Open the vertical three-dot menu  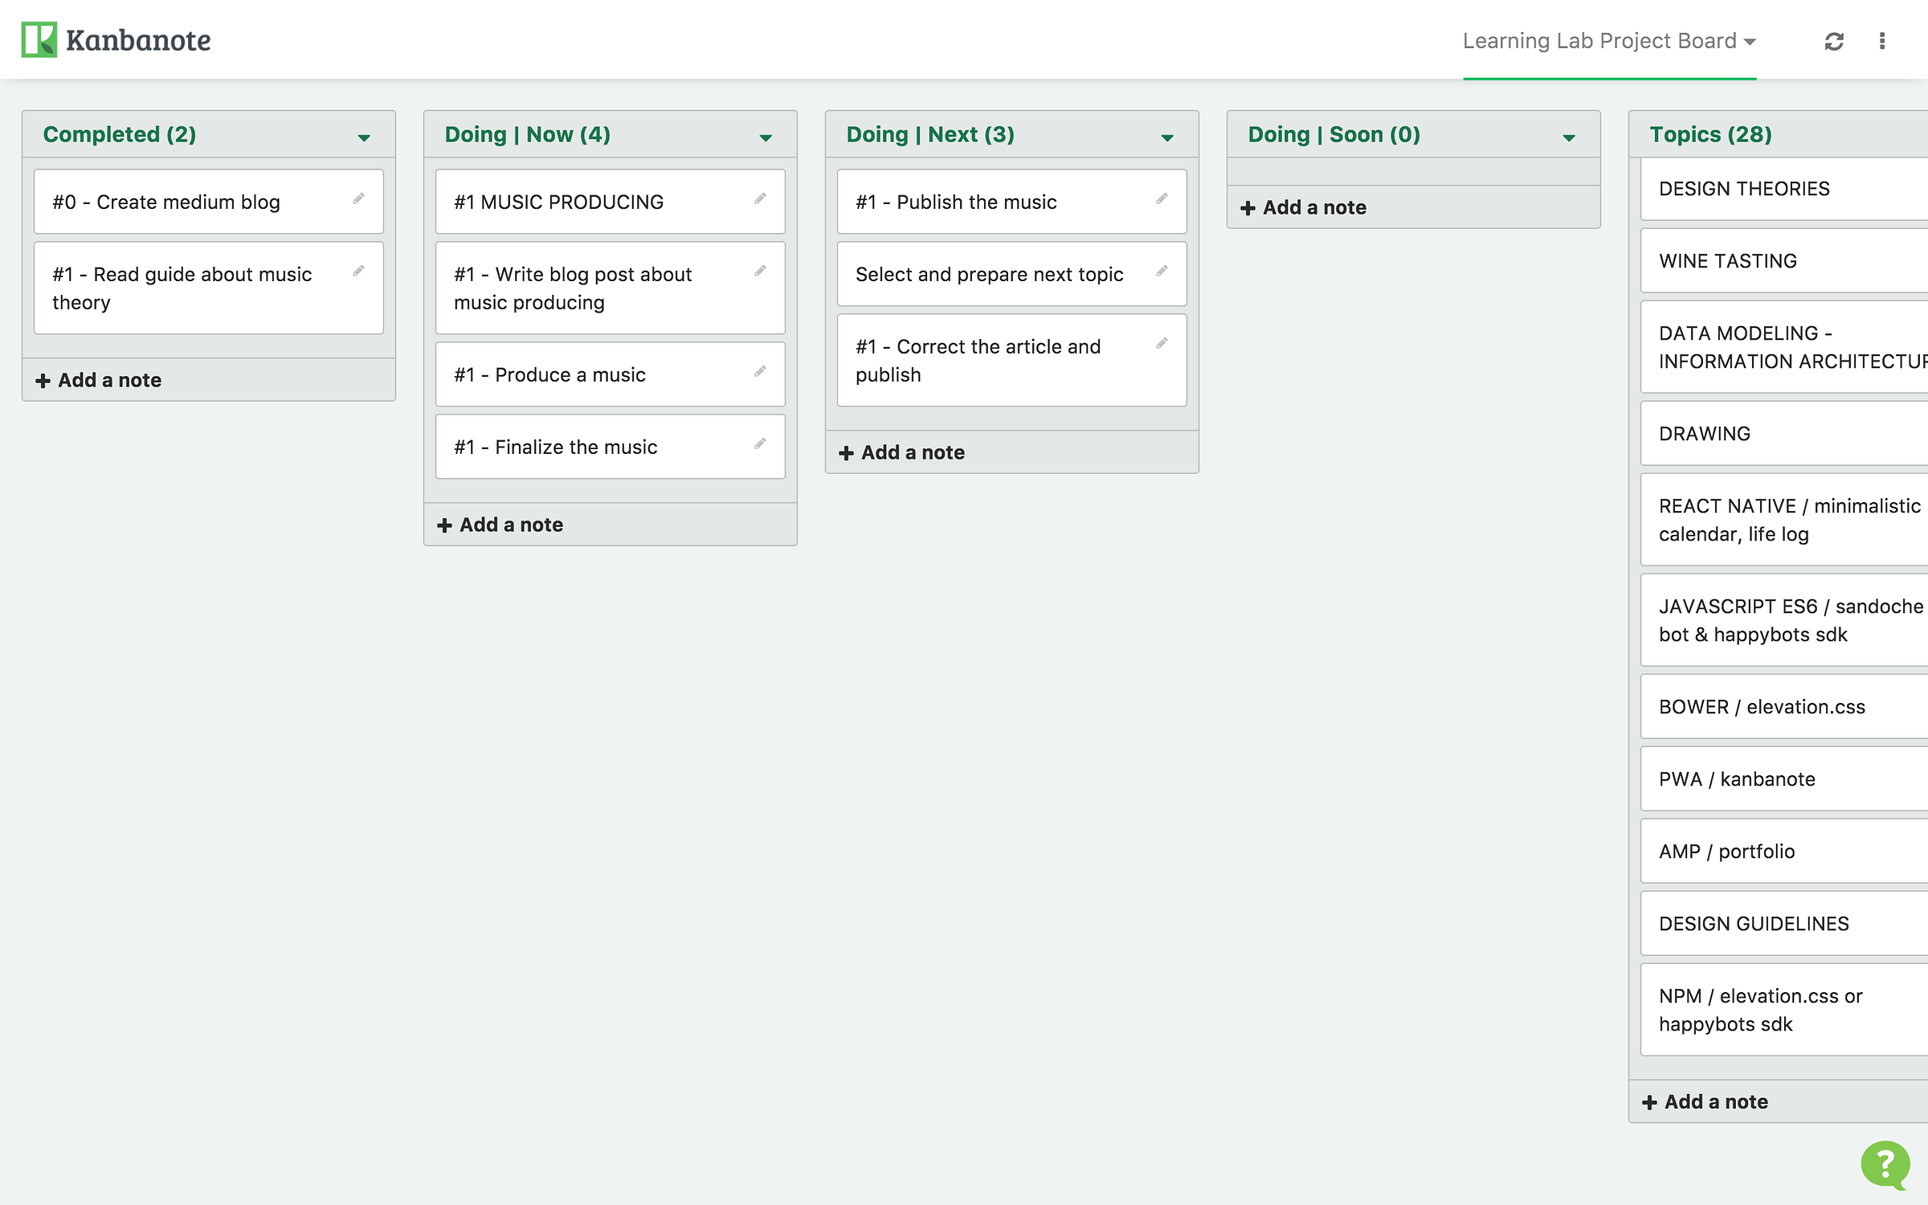(1882, 41)
